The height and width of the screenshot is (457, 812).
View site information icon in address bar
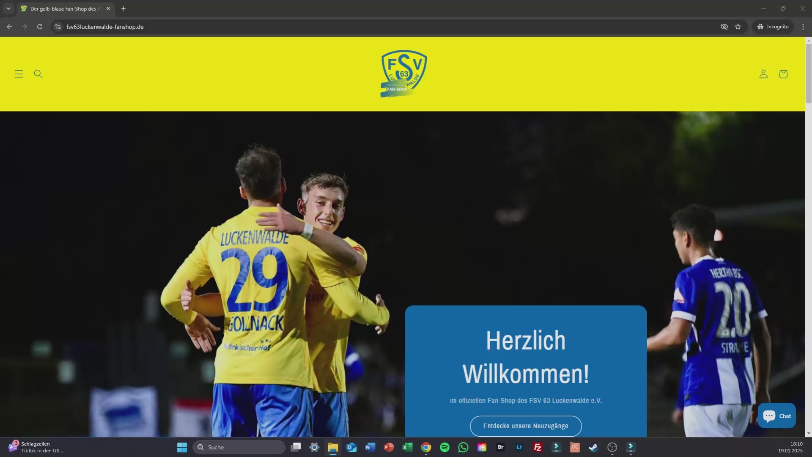click(x=58, y=27)
